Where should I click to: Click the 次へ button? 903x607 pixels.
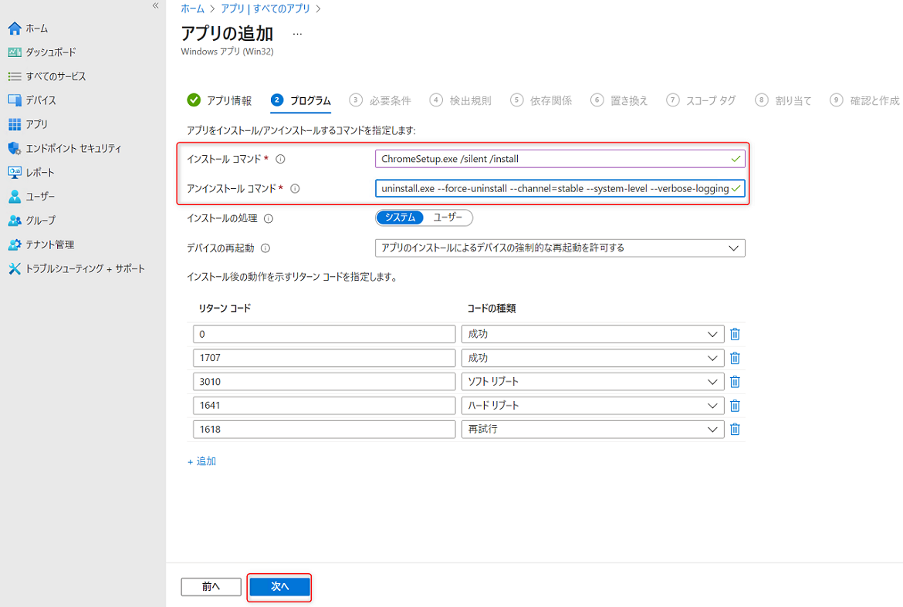pyautogui.click(x=279, y=587)
